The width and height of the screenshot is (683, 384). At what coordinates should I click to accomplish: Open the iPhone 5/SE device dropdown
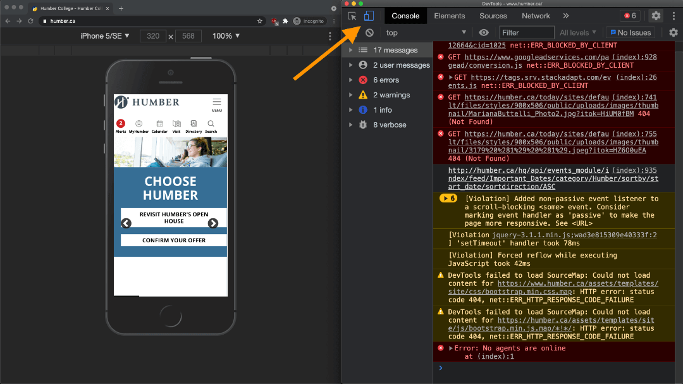pos(104,36)
